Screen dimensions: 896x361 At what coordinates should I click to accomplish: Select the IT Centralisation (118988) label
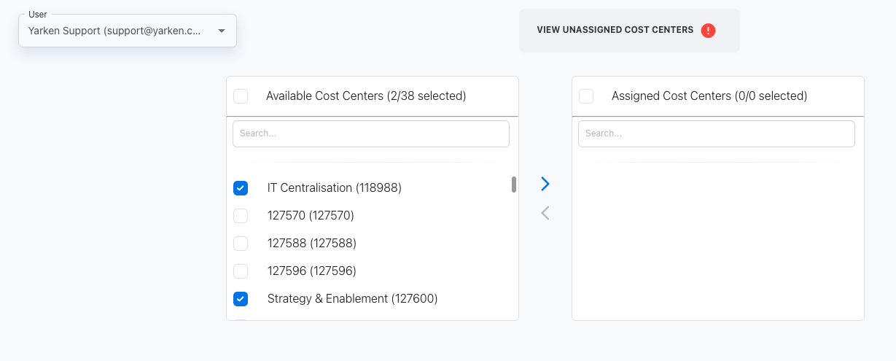(x=334, y=188)
